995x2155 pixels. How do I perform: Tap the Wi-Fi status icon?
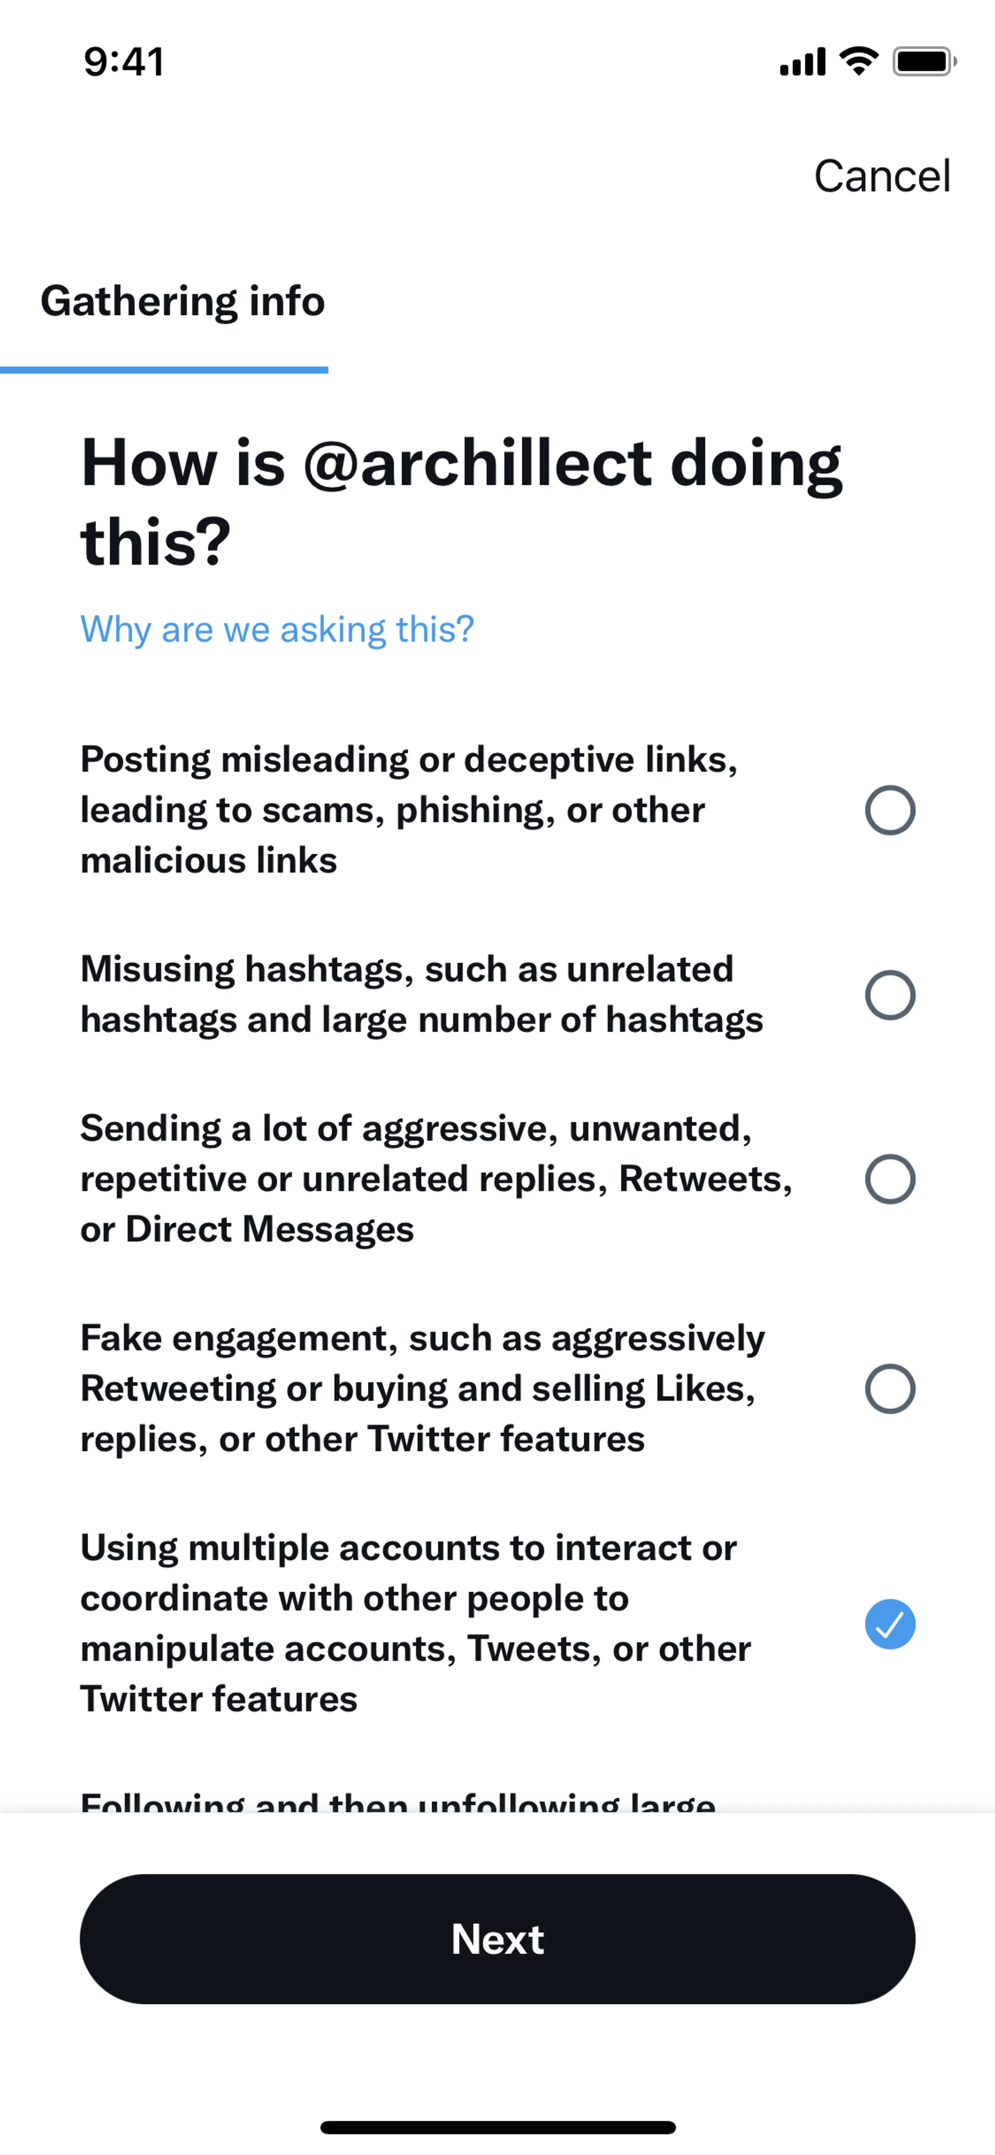tap(858, 61)
